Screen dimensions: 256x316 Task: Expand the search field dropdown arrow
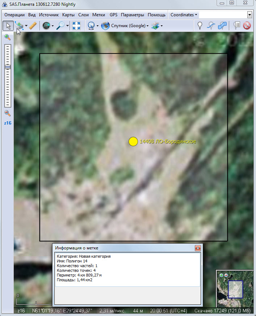[249, 15]
